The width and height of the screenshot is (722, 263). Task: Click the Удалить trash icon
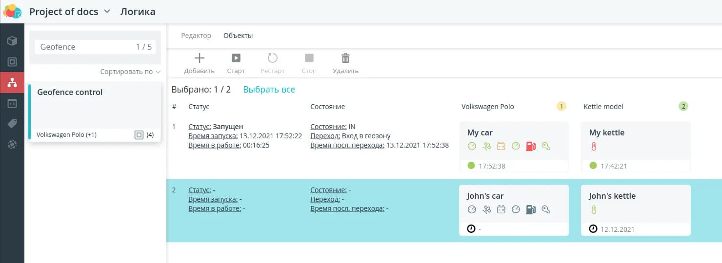point(345,58)
